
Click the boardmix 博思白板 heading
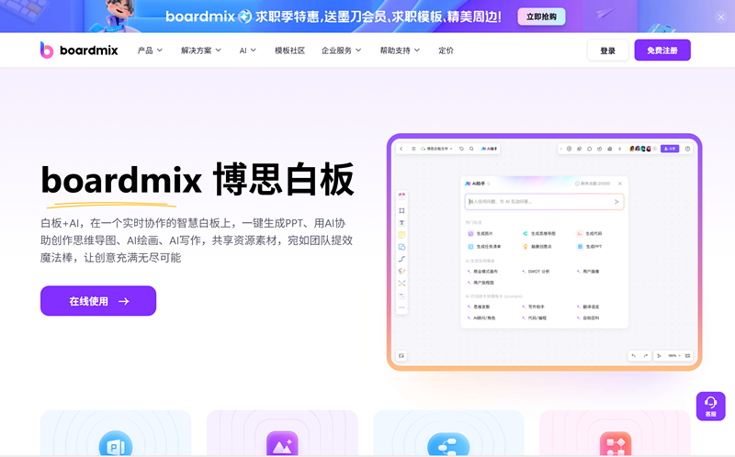click(198, 179)
